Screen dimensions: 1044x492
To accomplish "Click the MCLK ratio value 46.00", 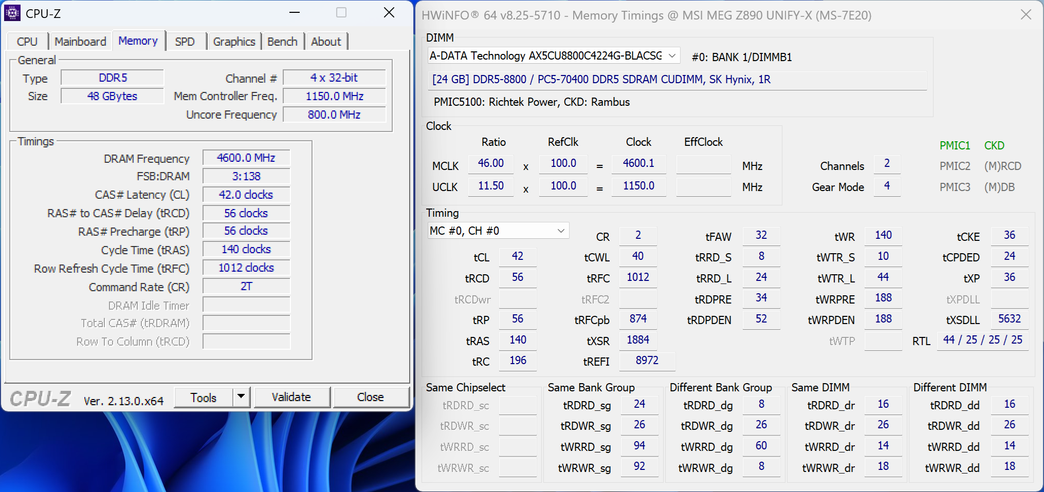I will pos(491,163).
